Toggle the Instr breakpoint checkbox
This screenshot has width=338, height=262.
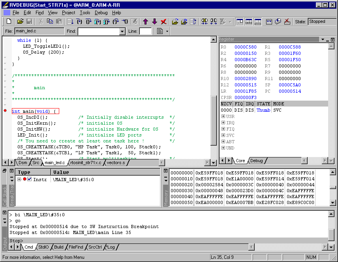[x=29, y=180]
